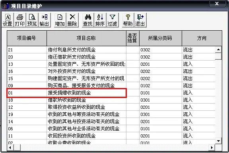
Task: Click the 项目编号 column header
Action: point(27,38)
